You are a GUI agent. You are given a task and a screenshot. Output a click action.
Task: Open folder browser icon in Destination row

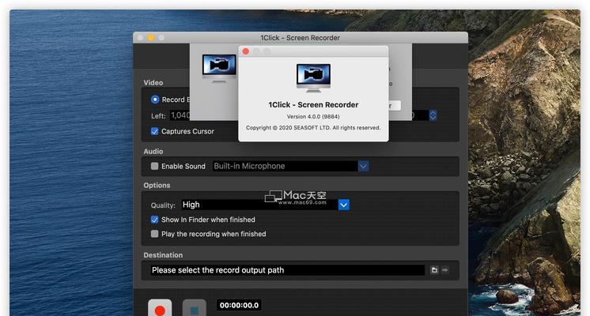coord(434,269)
